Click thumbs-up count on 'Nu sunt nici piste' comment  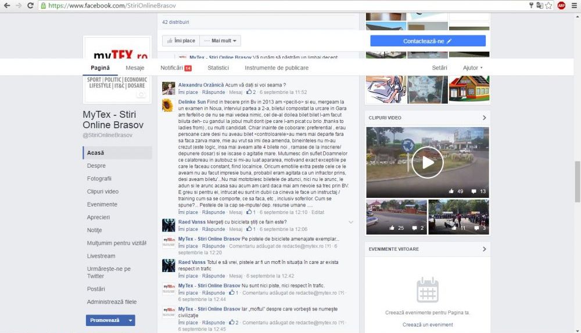234,292
